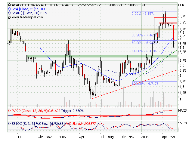Select the ANALYTIK JENA AG chart title
The height and width of the screenshot is (142, 195).
coord(42,5)
